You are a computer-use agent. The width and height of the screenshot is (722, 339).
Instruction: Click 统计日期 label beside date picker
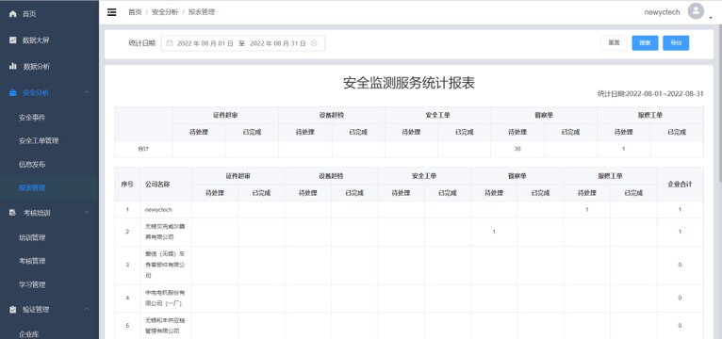[x=141, y=43]
